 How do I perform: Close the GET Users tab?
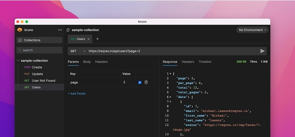coord(88,39)
